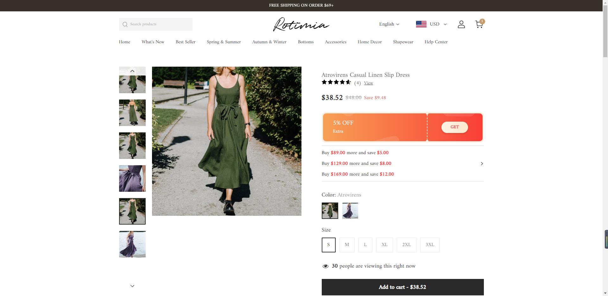Click the Rotimia logo
608x296 pixels.
pos(301,24)
